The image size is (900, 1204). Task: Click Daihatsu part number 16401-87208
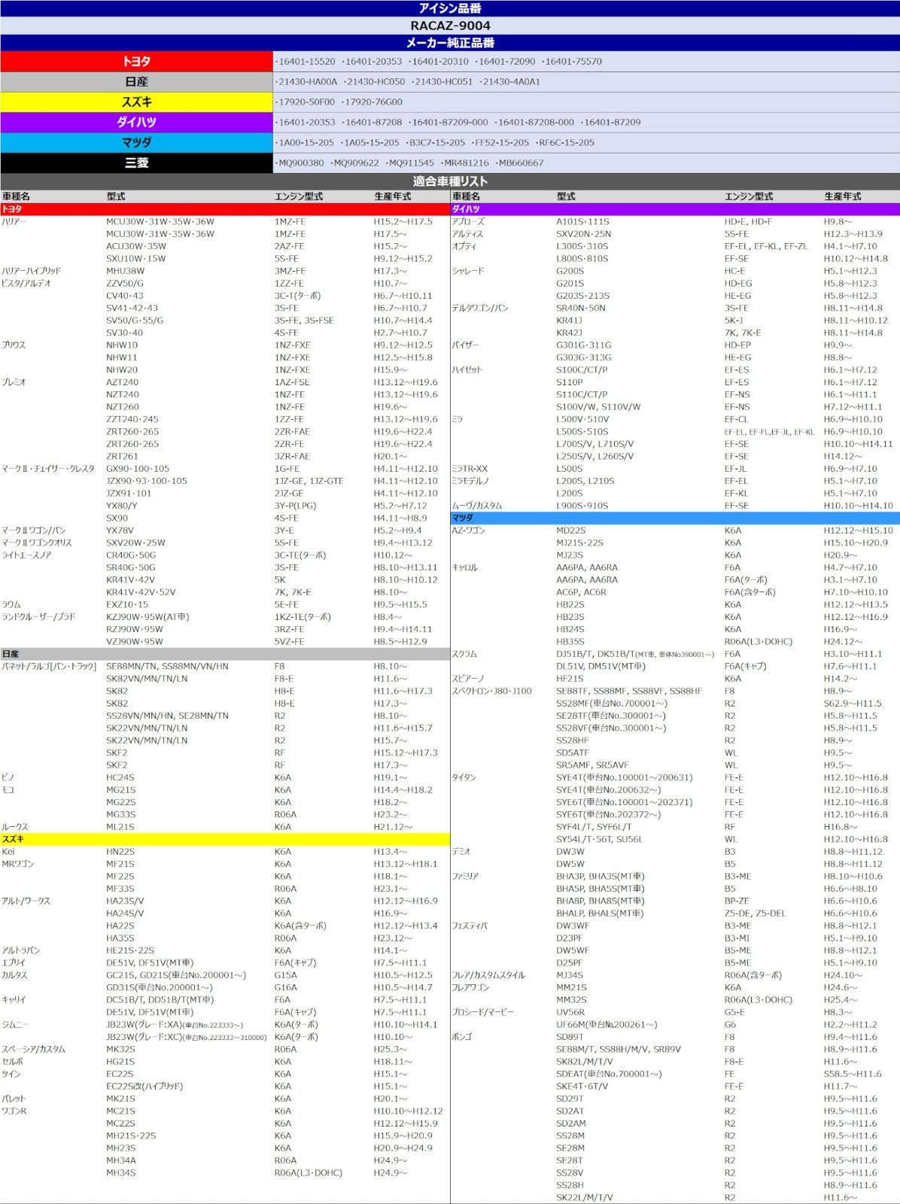coord(374,123)
